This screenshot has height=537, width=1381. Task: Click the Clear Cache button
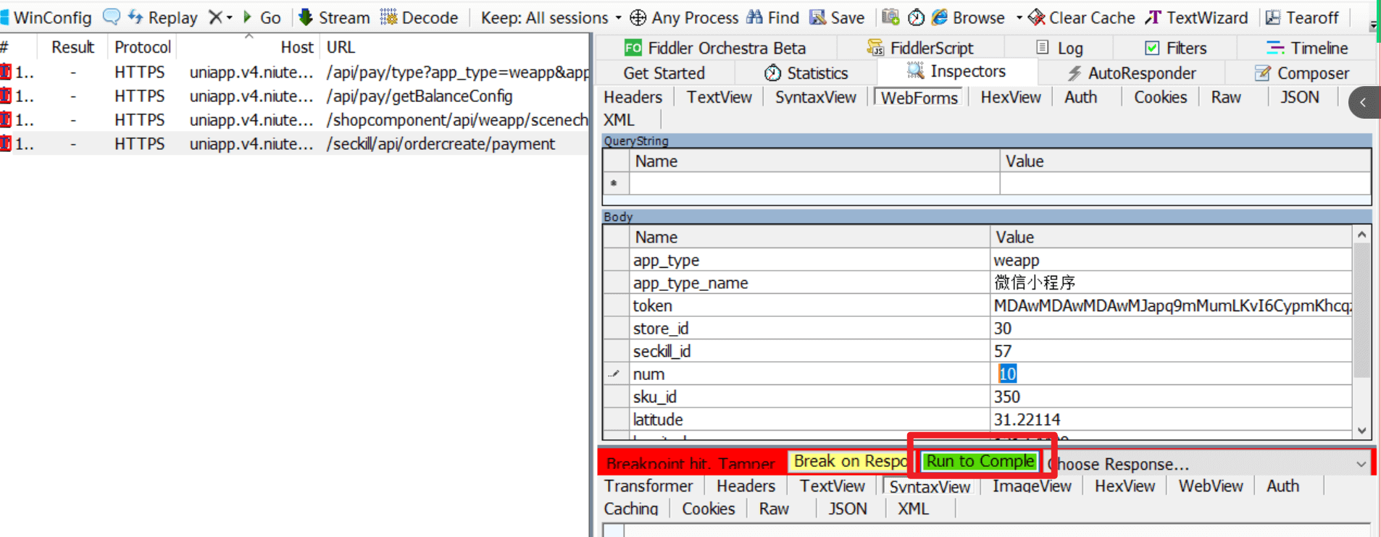point(1081,17)
